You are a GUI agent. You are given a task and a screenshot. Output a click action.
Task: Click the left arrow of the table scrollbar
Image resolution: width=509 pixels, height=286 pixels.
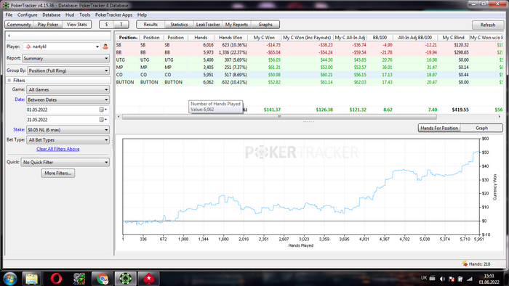click(x=119, y=117)
